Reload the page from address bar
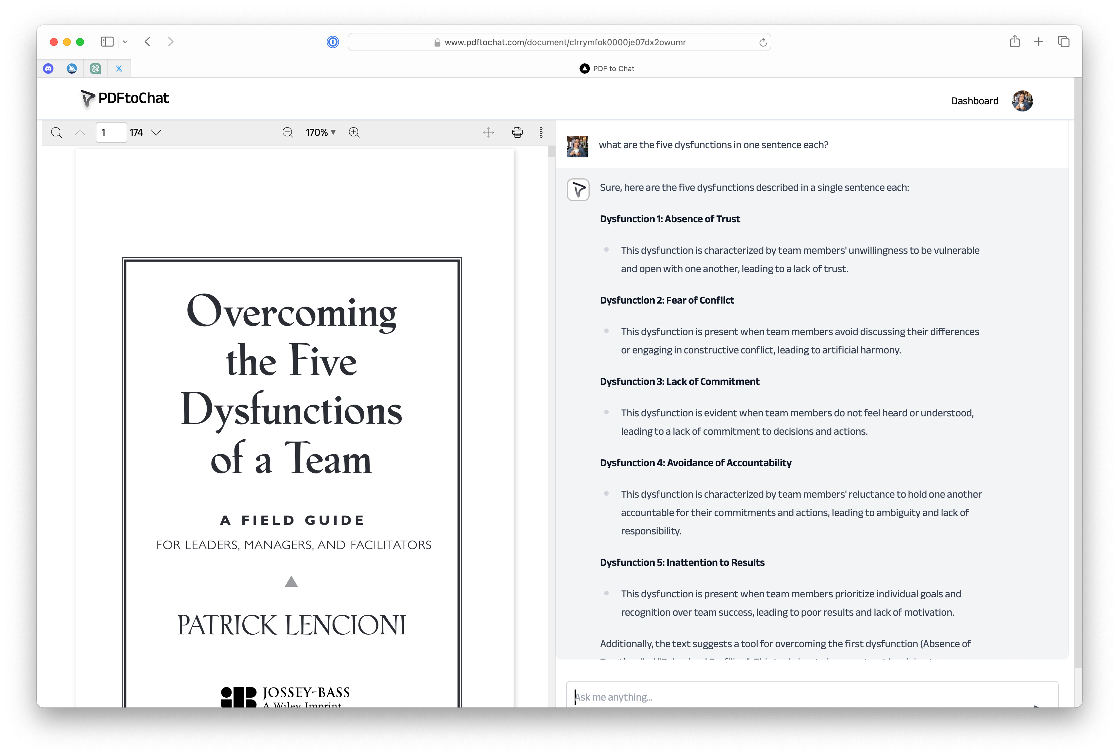 point(763,42)
